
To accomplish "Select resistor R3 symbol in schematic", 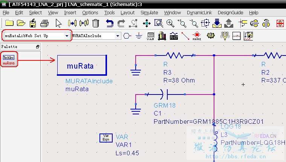I will 175,55.
